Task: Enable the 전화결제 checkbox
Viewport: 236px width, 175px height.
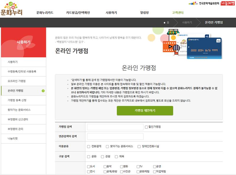Action: pyautogui.click(x=88, y=146)
